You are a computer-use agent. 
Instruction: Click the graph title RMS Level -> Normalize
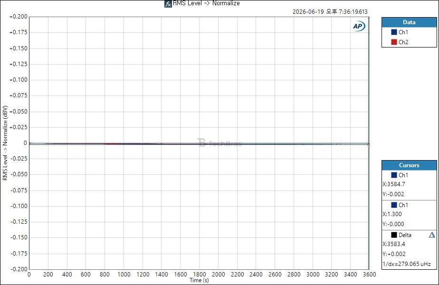(206, 3)
